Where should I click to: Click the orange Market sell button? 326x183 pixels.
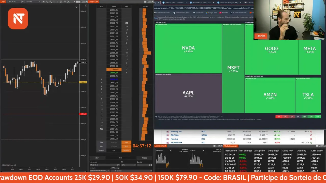point(126,150)
